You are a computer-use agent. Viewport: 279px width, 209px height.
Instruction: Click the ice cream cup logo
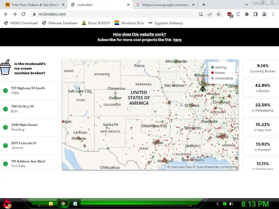click(5, 67)
